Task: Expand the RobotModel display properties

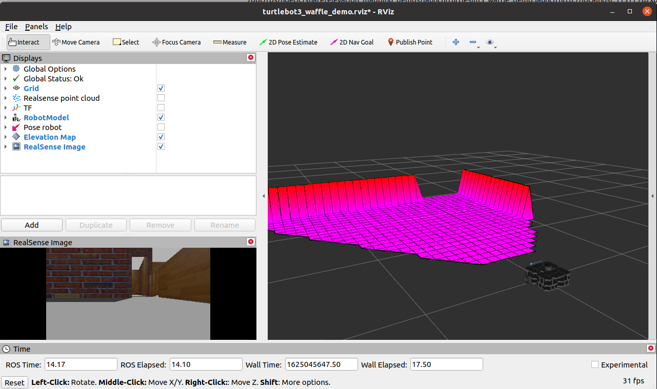Action: [x=5, y=117]
